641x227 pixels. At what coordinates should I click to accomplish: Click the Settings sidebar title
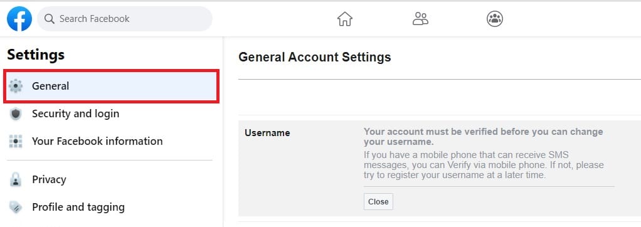[36, 55]
